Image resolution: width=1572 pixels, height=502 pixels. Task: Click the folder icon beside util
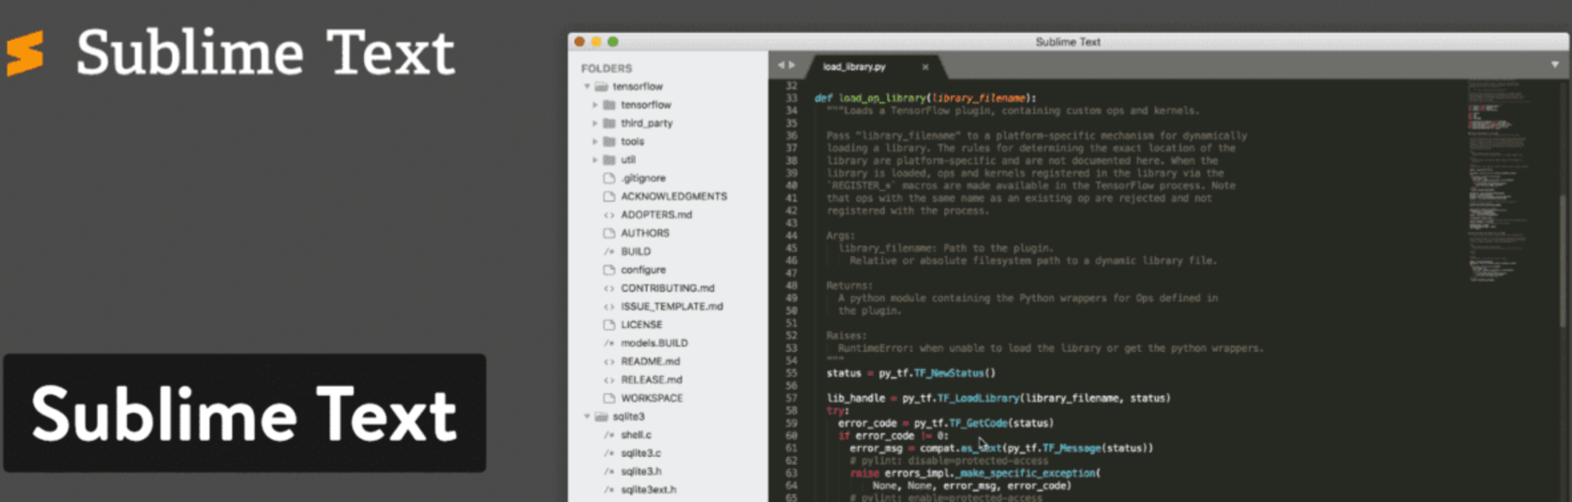609,160
